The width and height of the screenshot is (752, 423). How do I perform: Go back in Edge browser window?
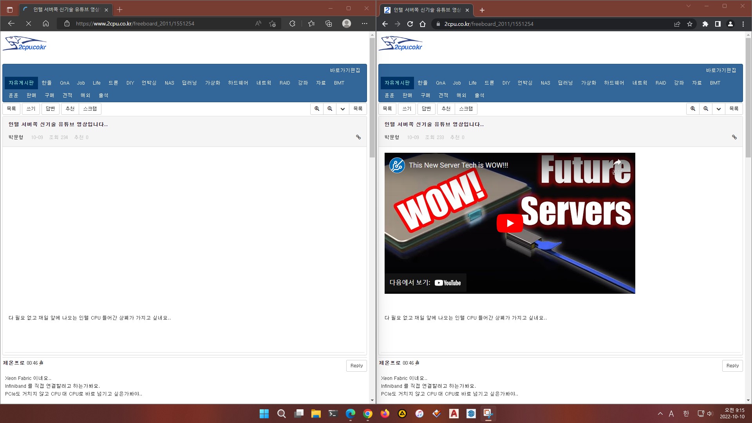[11, 23]
